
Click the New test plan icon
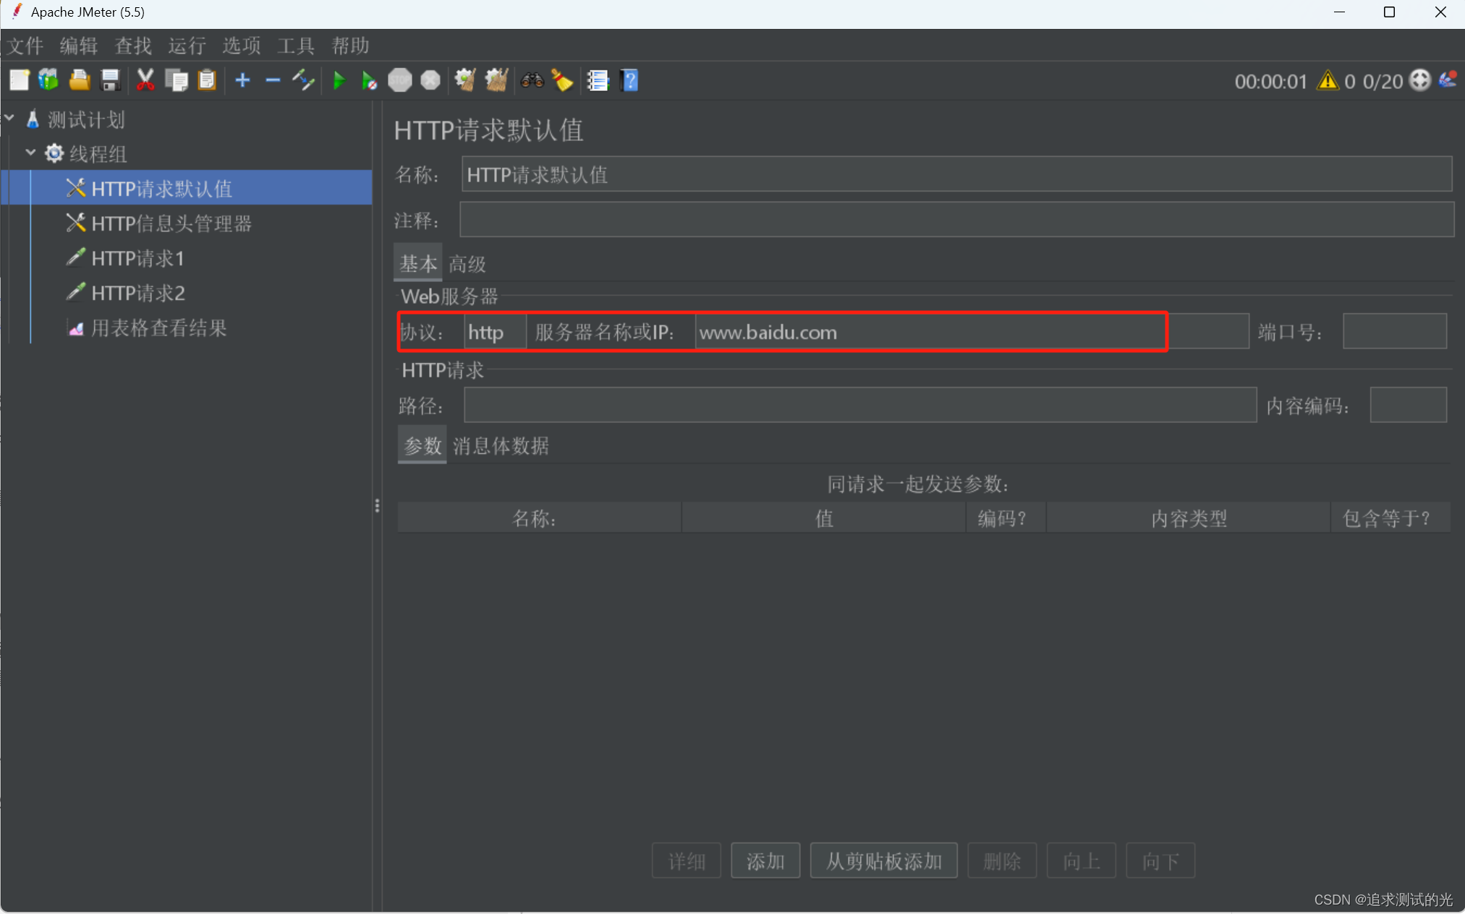(19, 80)
